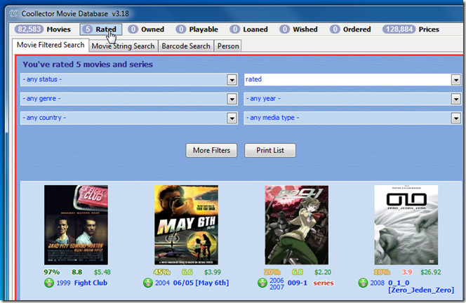This screenshot has height=303, width=466.
Task: Go to the Wished tab
Action: 299,29
